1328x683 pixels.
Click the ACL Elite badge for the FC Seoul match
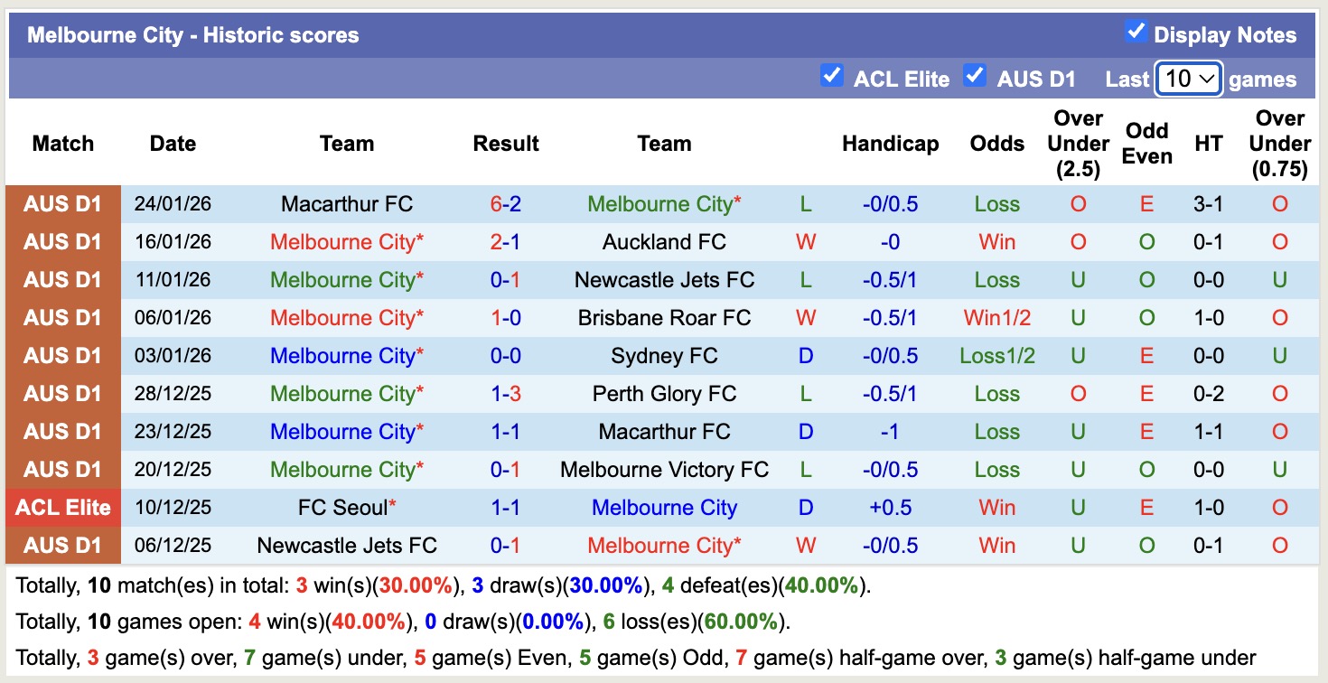tap(62, 507)
